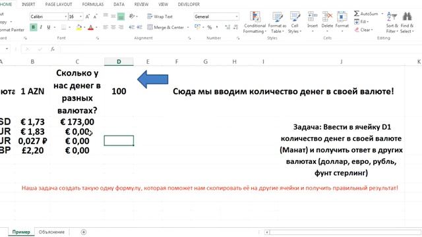The height and width of the screenshot is (237, 422).
Task: Select Top Align icon
Action: (x=105, y=16)
